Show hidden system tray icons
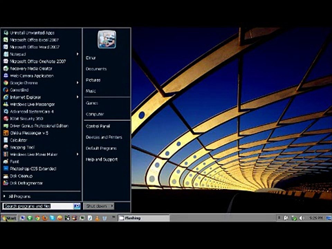The height and width of the screenshot is (249, 332). 279,218
